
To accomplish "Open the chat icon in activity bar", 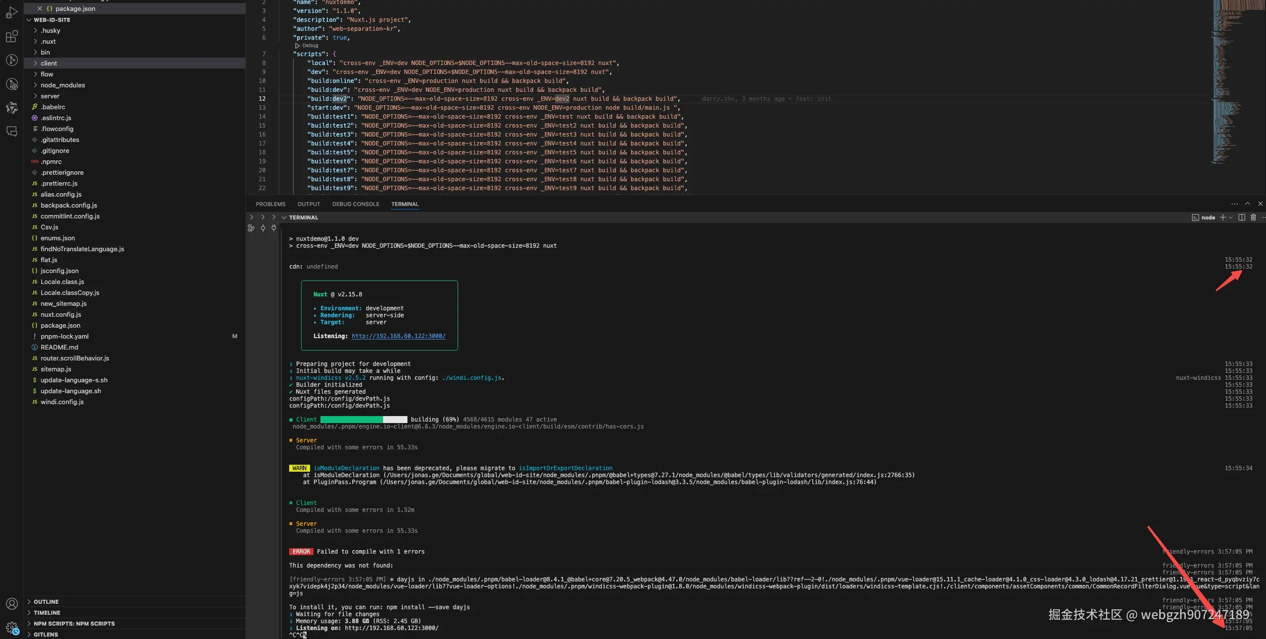I will (11, 132).
